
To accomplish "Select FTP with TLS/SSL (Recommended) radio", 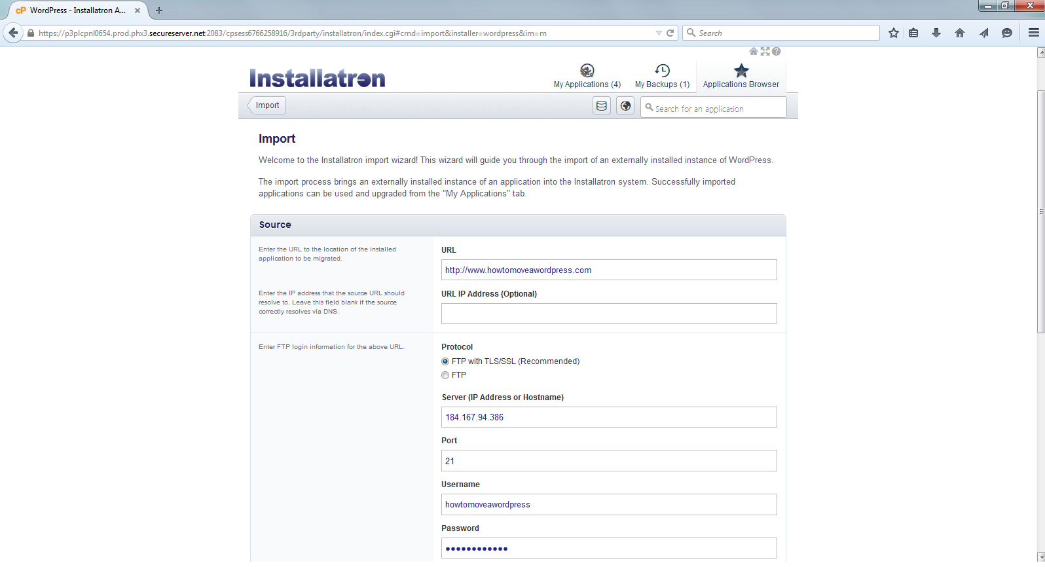I will coord(445,361).
